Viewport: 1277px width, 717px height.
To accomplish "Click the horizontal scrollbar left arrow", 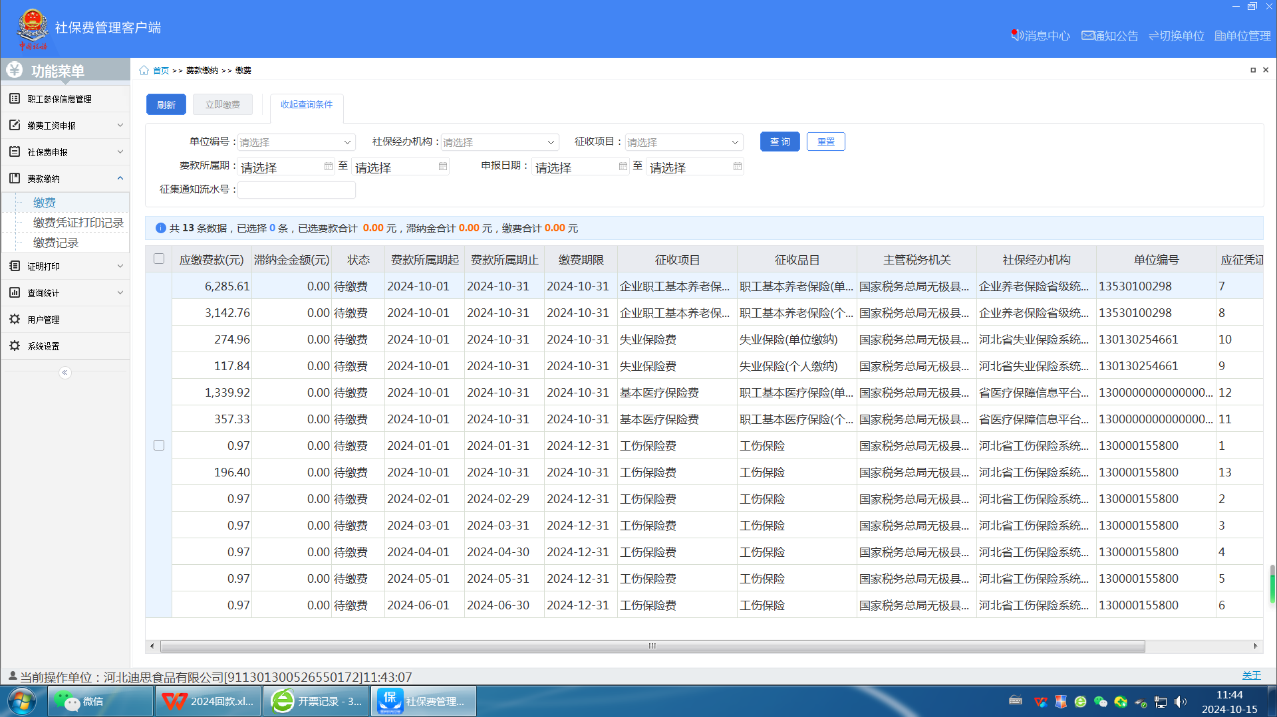I will (152, 647).
